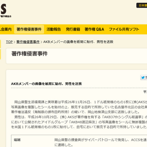This screenshot has width=147, height=147.
Task: Open 発行書籍 navigation item
Action: (x=73, y=29)
